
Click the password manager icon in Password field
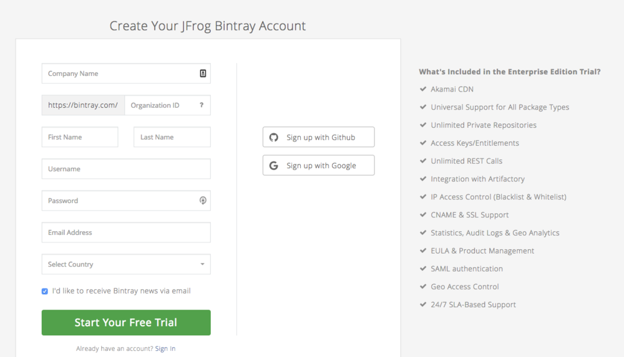click(203, 201)
